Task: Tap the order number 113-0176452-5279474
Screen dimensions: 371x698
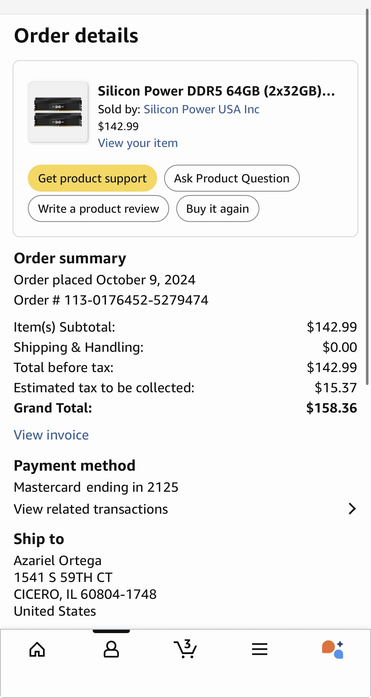Action: click(x=136, y=300)
